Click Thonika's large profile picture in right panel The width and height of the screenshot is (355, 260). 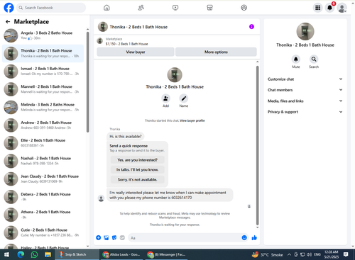[x=305, y=31]
